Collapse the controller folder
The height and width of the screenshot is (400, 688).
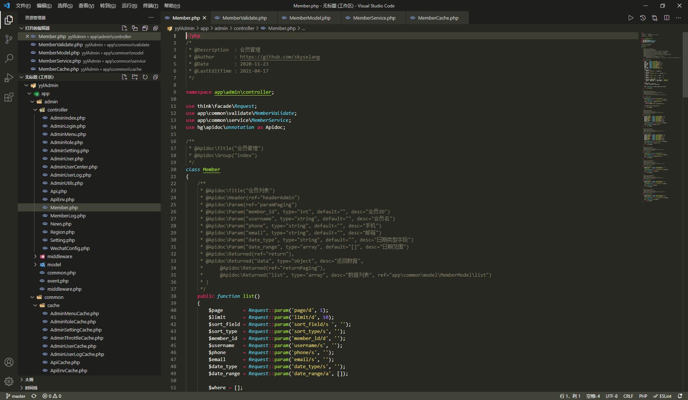36,110
